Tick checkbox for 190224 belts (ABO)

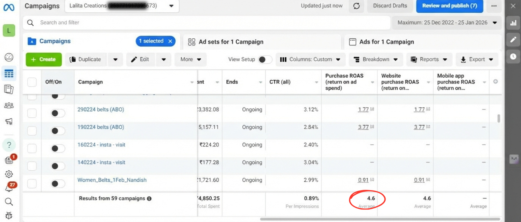point(32,131)
